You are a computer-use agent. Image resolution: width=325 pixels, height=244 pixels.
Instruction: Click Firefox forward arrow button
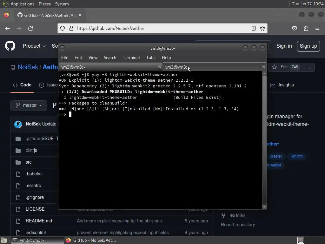point(19,28)
